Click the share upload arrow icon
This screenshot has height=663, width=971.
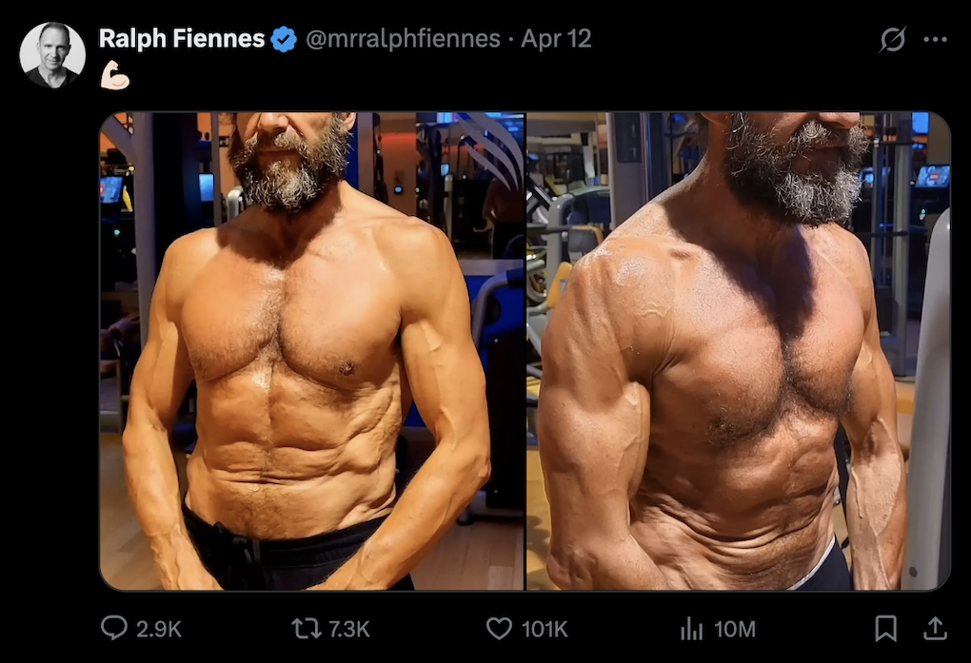pos(935,627)
